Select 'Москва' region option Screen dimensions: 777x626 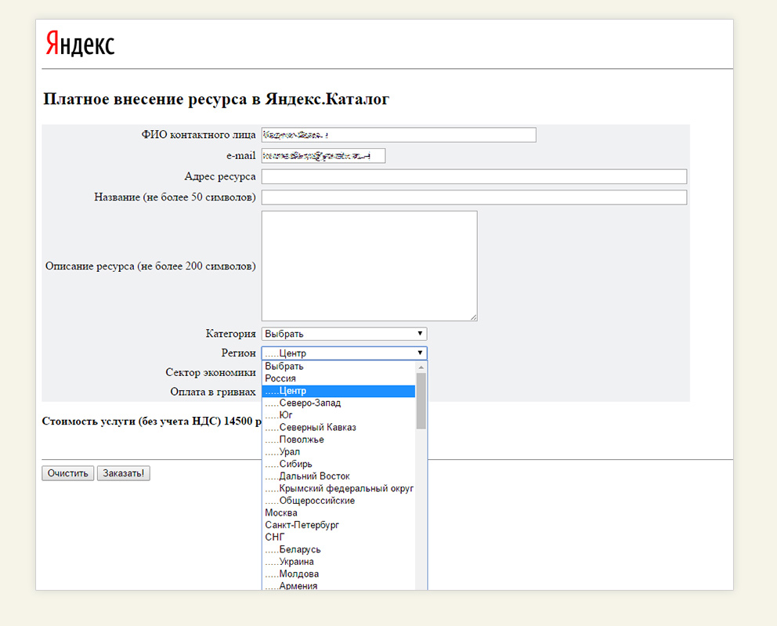coord(338,513)
